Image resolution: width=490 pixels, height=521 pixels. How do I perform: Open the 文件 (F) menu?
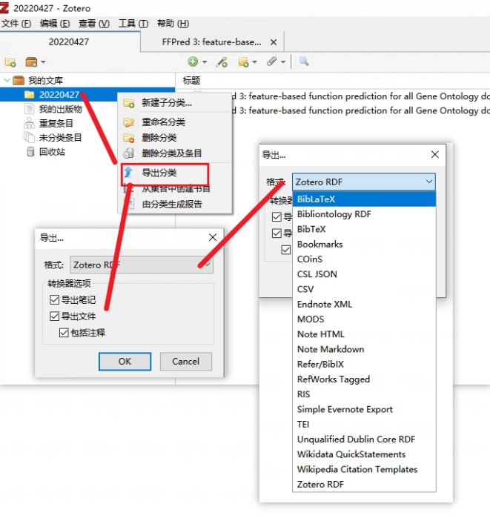point(16,24)
